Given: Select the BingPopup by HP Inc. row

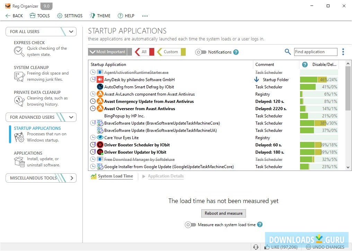Looking at the screenshot, I should click(x=124, y=116).
